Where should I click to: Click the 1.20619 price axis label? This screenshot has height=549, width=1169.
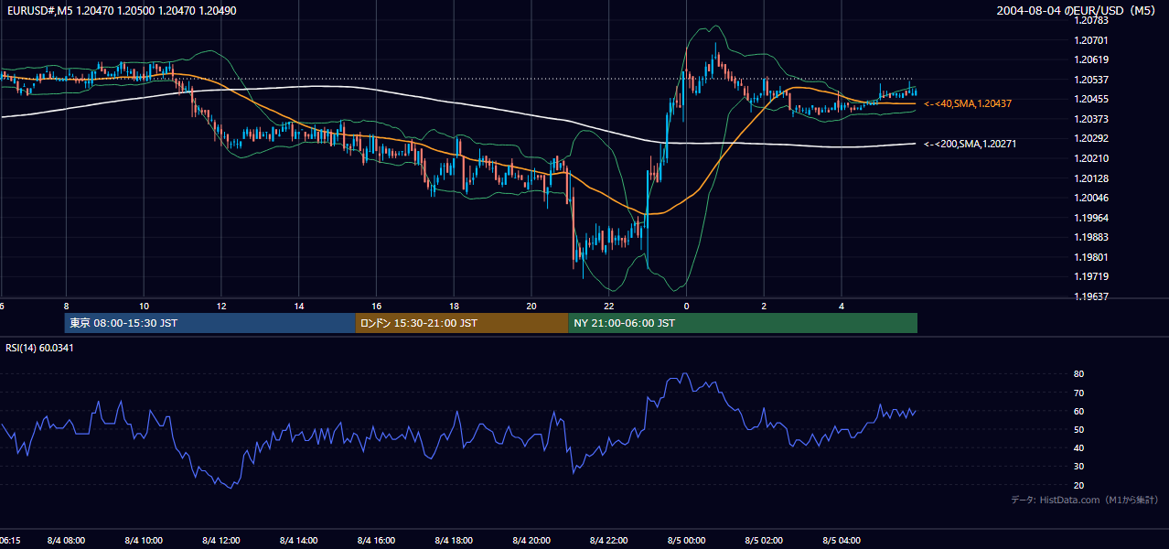[x=1092, y=59]
